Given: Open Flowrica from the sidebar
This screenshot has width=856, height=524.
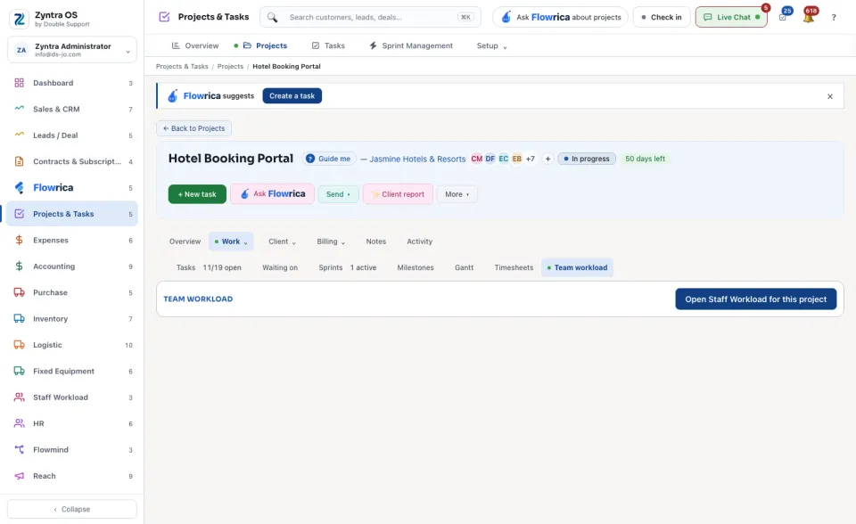Looking at the screenshot, I should (72, 188).
